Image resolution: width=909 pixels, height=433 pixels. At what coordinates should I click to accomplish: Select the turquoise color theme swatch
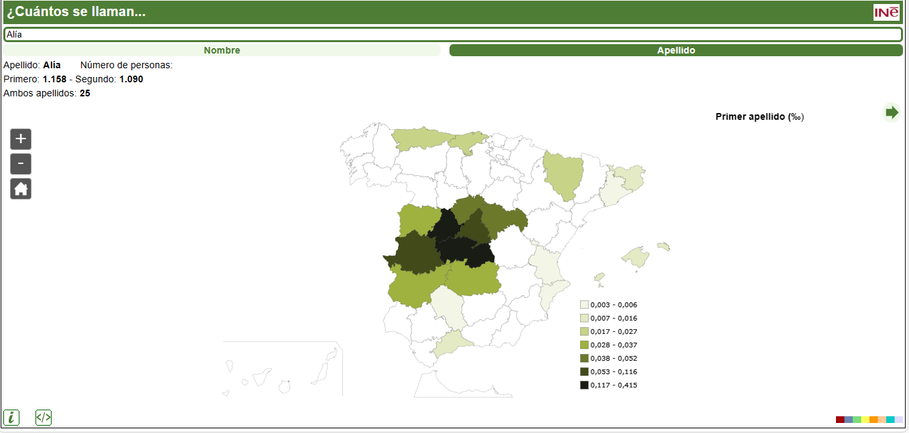pos(890,420)
